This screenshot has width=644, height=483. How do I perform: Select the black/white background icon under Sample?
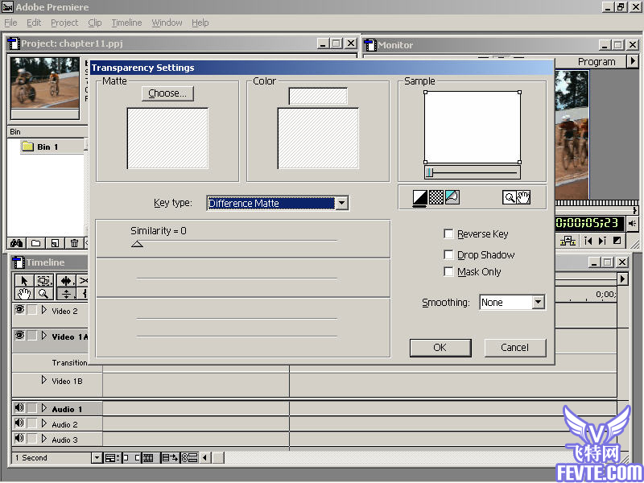pos(419,197)
